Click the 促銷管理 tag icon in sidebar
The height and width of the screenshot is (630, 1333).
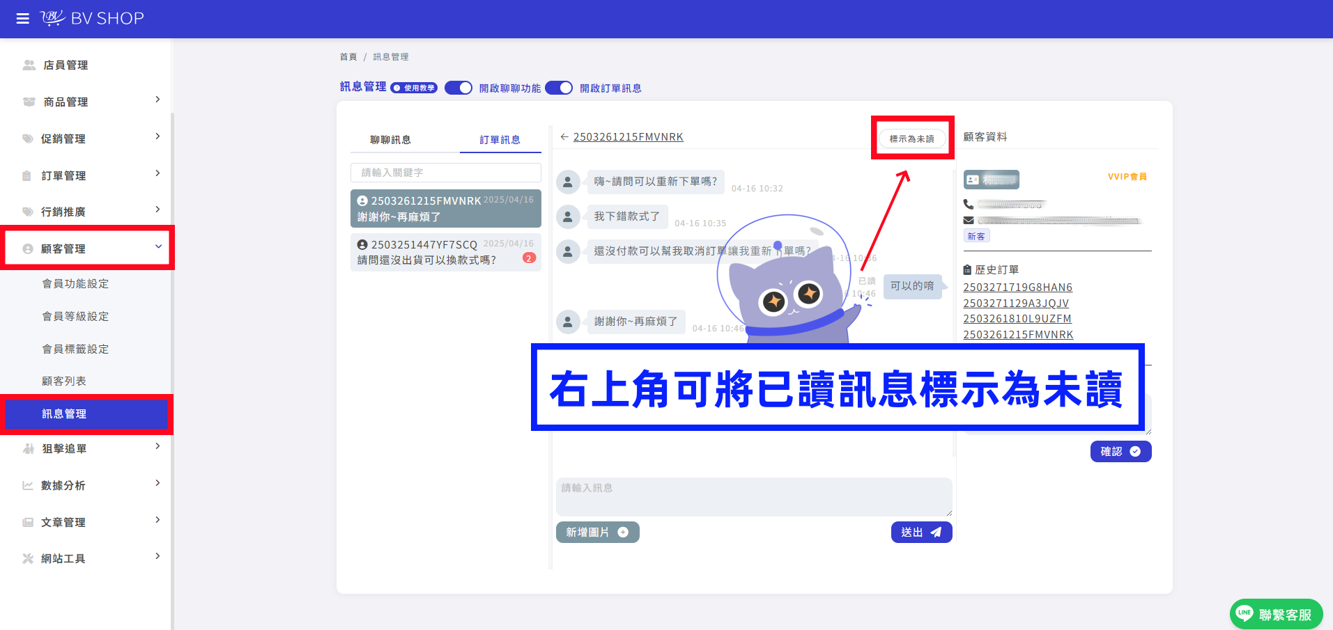coord(28,139)
